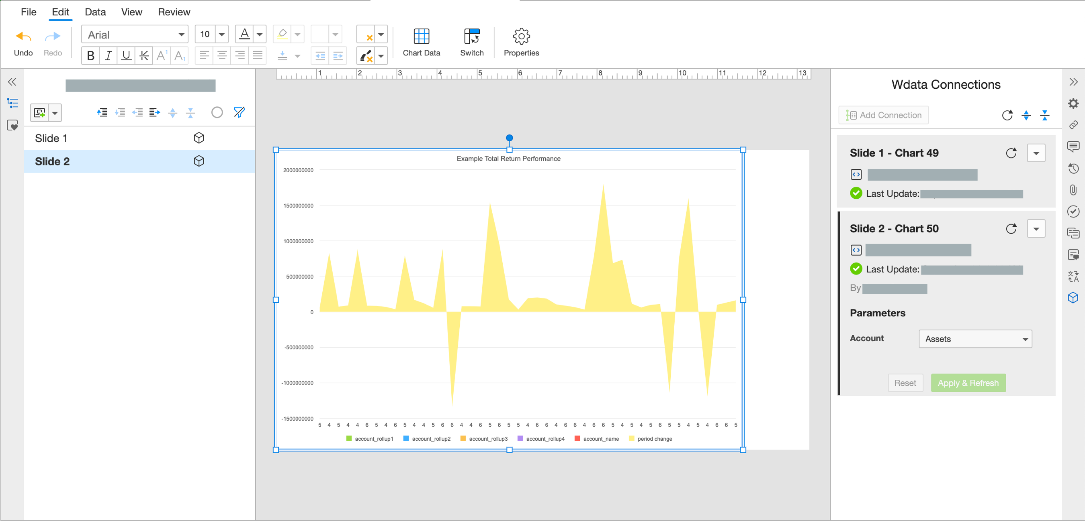Toggle bold formatting

pyautogui.click(x=90, y=55)
